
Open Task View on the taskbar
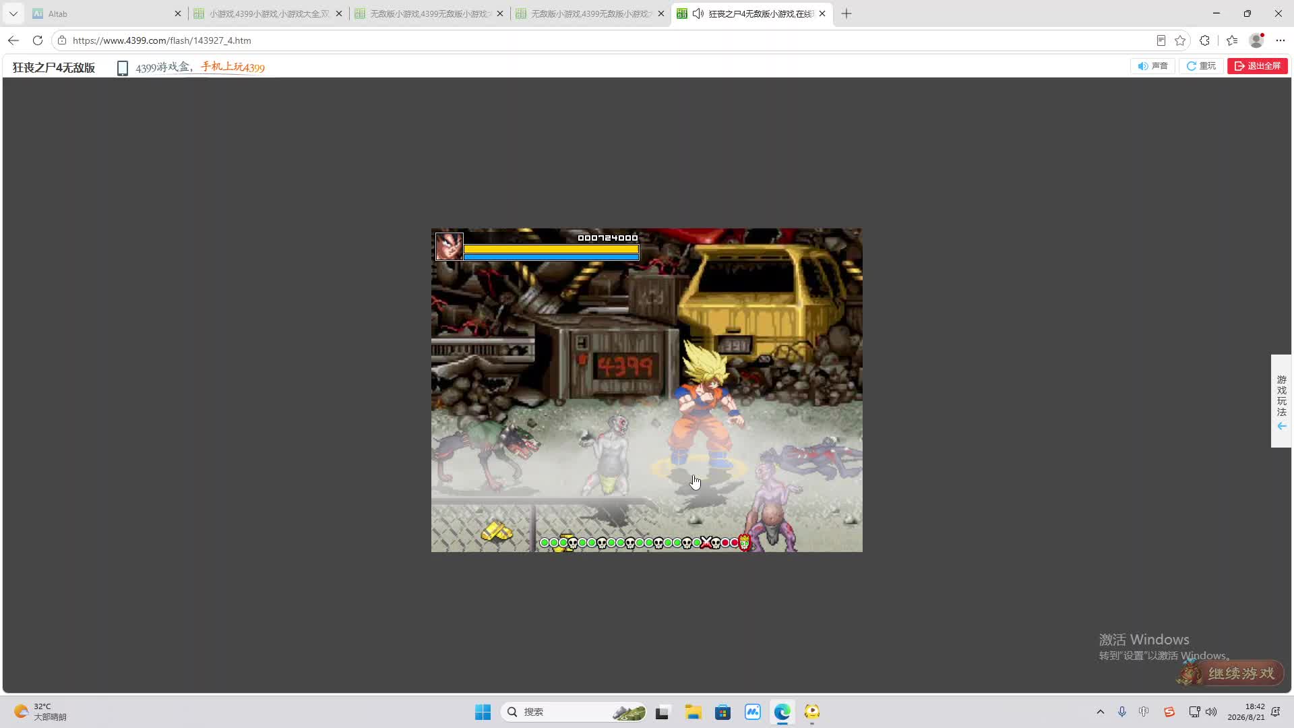pos(663,712)
